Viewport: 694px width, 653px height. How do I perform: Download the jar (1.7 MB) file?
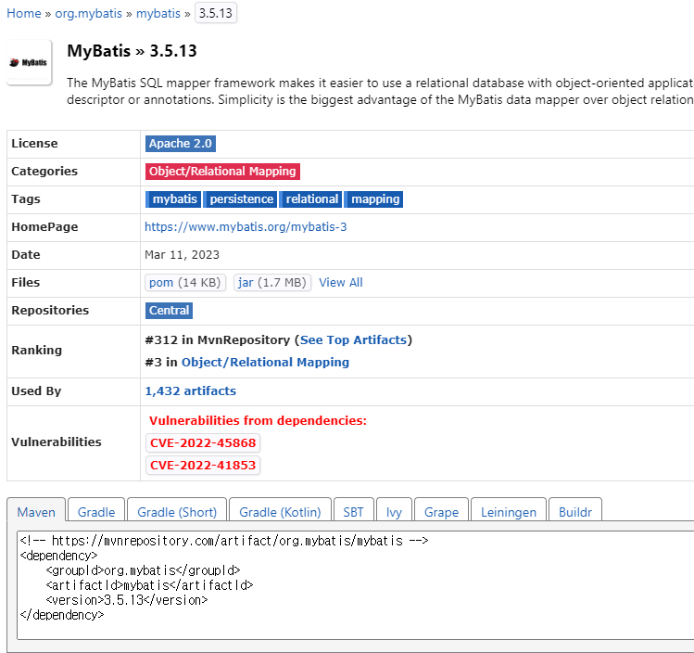pyautogui.click(x=272, y=283)
